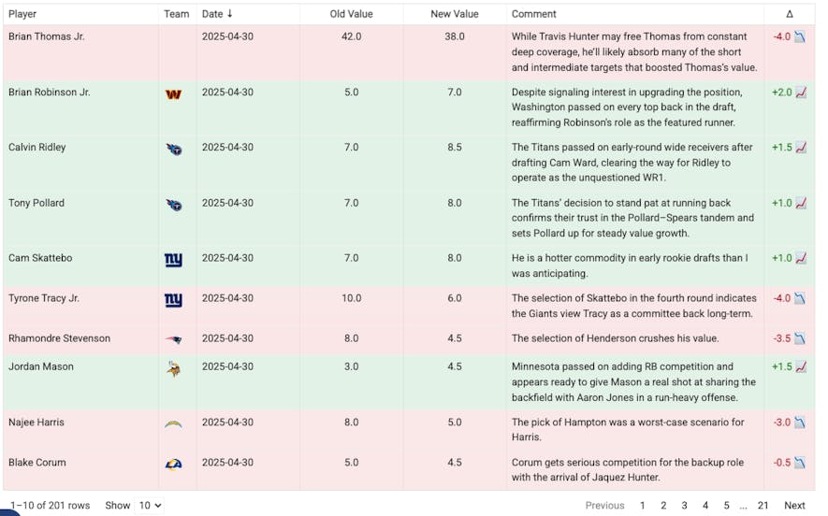
Task: Open Jordan Mason uptrend chart icon
Action: coord(801,366)
